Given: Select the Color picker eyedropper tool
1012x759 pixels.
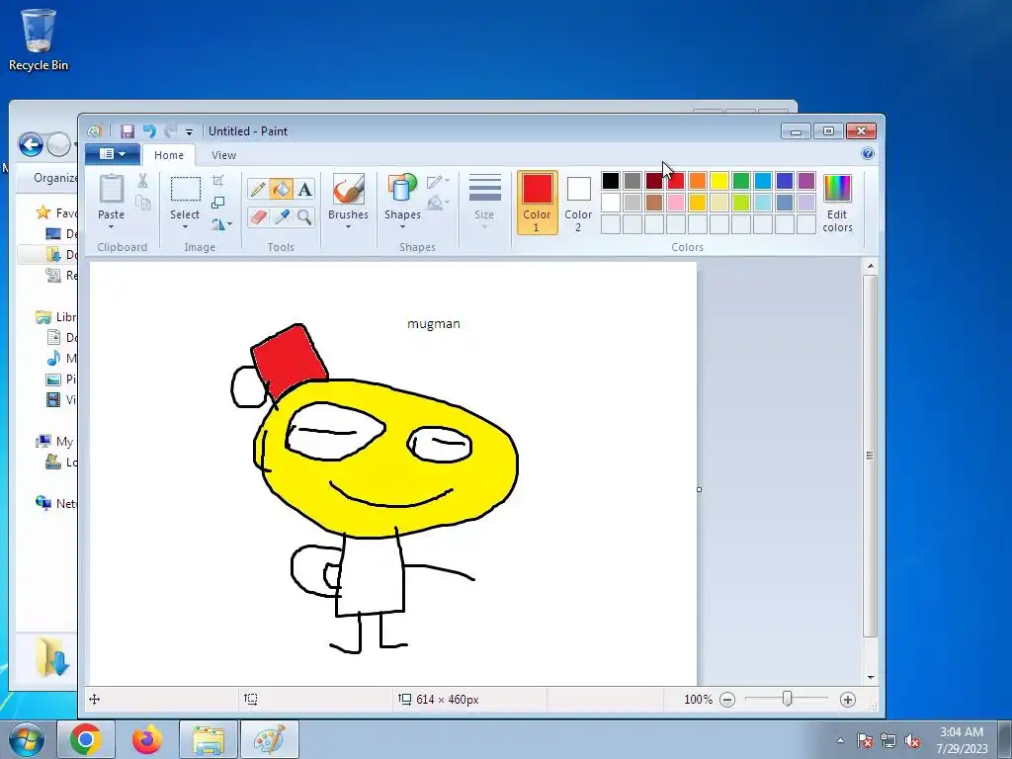Looking at the screenshot, I should (282, 217).
